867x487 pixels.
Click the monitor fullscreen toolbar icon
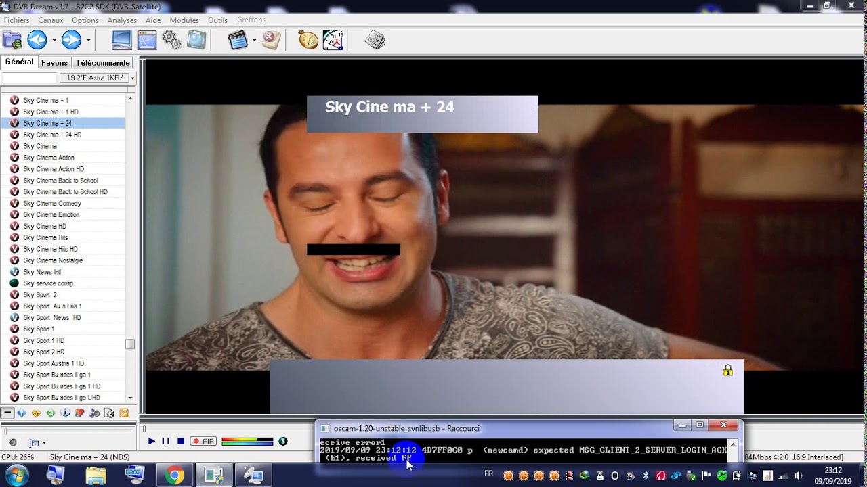121,41
